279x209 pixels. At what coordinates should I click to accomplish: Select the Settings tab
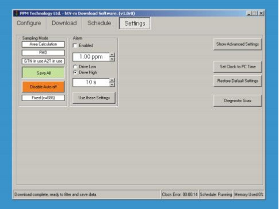[x=135, y=24]
